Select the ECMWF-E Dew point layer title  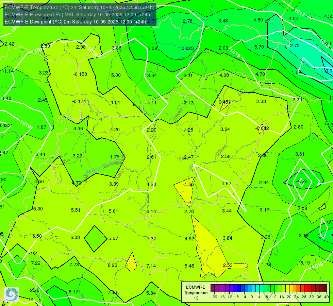[76, 22]
